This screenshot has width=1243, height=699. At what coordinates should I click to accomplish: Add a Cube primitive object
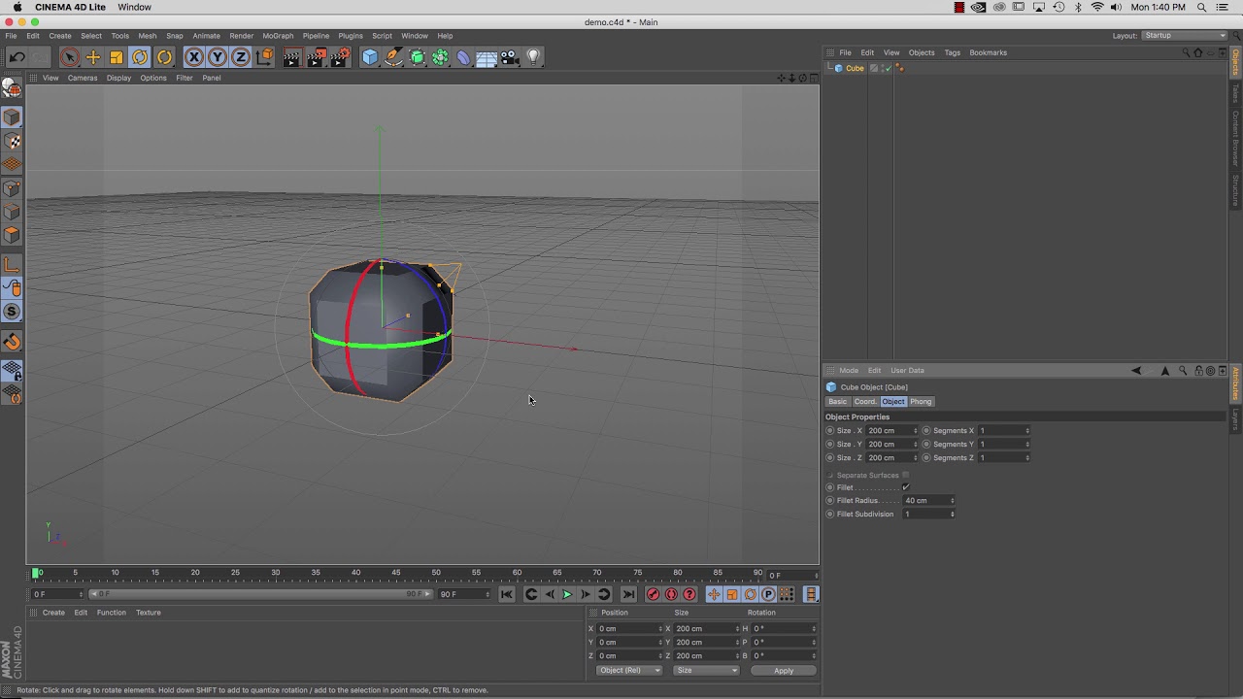(x=370, y=57)
